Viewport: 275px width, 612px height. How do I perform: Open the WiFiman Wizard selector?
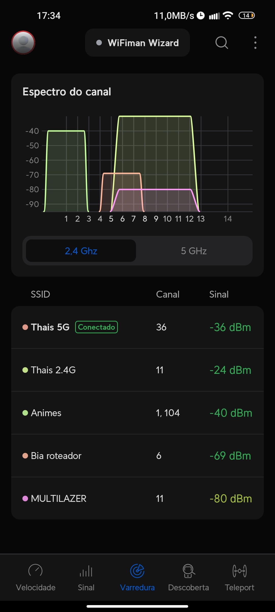(137, 43)
